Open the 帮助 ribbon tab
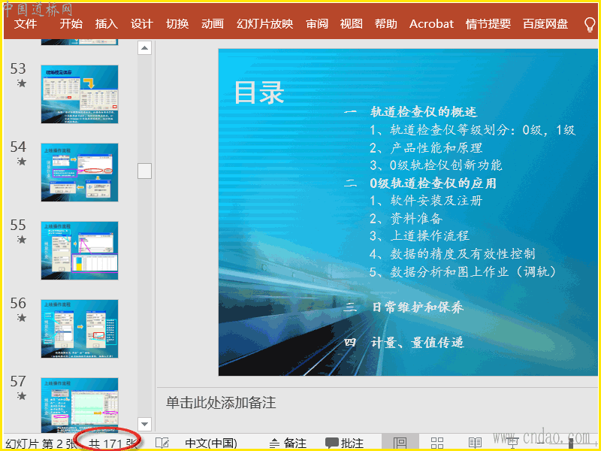601x451 pixels. [385, 24]
